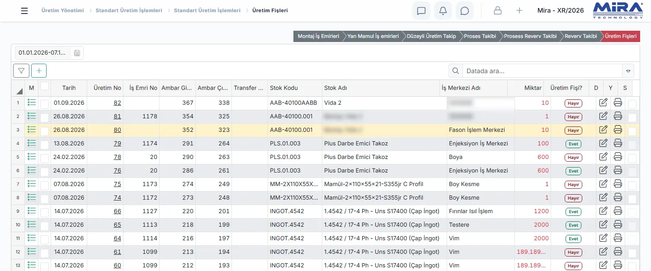Viewport: 651px width, 271px height.
Task: Click the plus icon beside the lock
Action: 519,11
